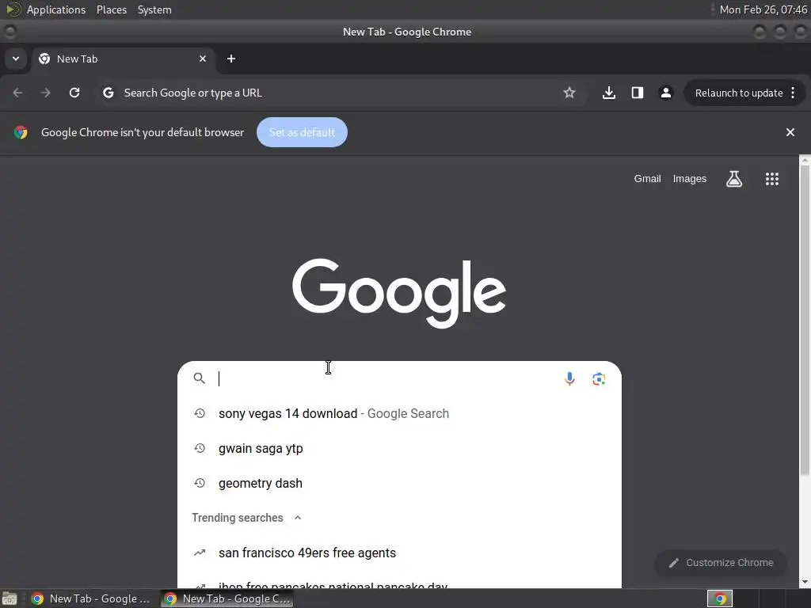Click trending icon beside 49ers suggestion
The height and width of the screenshot is (608, 811).
click(x=200, y=553)
